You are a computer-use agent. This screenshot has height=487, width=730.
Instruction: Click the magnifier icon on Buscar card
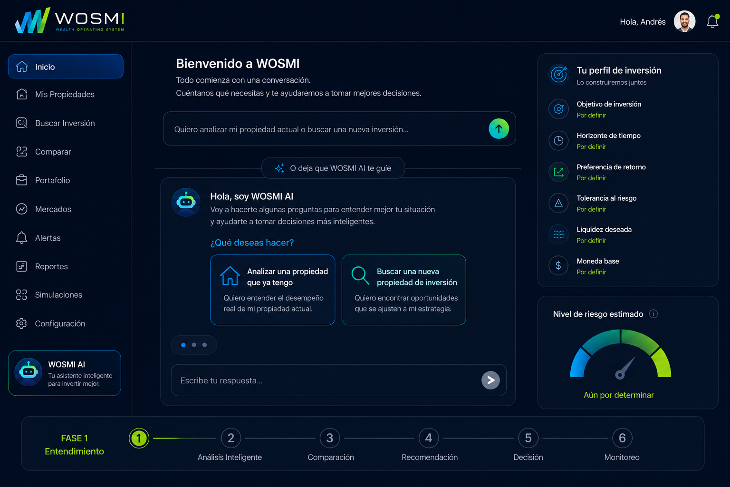coord(360,275)
